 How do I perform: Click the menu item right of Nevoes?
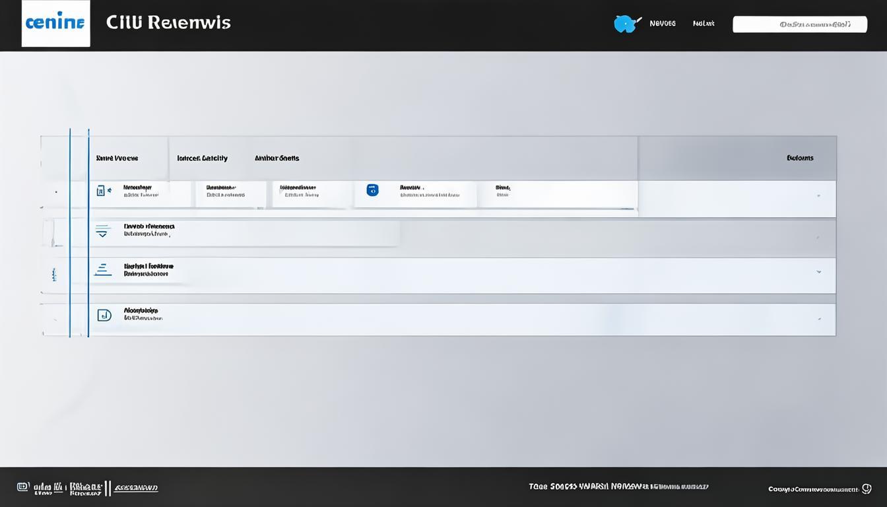coord(704,23)
